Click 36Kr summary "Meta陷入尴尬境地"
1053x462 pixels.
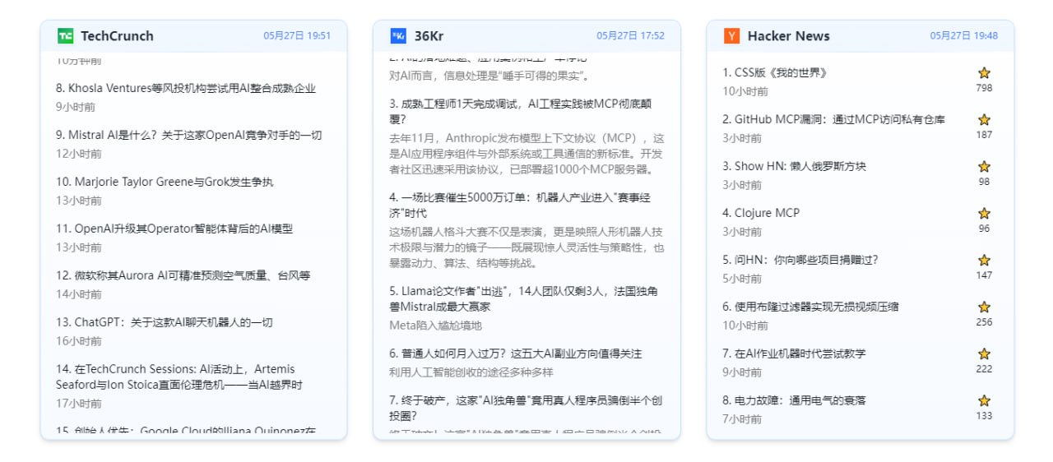click(435, 326)
